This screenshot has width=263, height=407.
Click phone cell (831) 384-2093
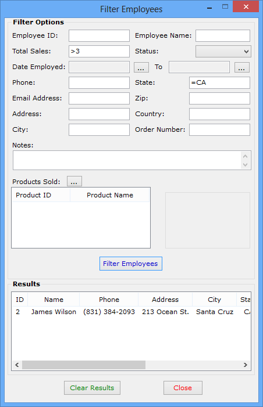(x=109, y=312)
